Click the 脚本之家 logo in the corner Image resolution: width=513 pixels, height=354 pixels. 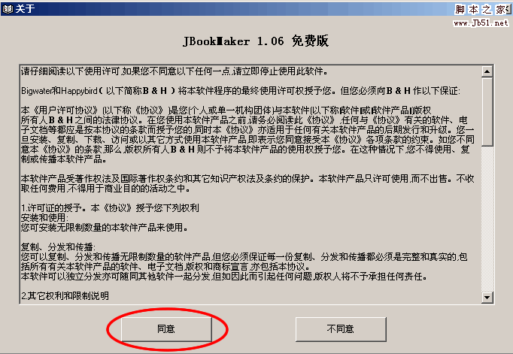(482, 10)
